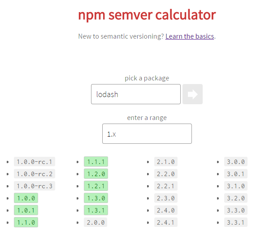Select version 1.0.0-rc.1 tag

point(34,162)
